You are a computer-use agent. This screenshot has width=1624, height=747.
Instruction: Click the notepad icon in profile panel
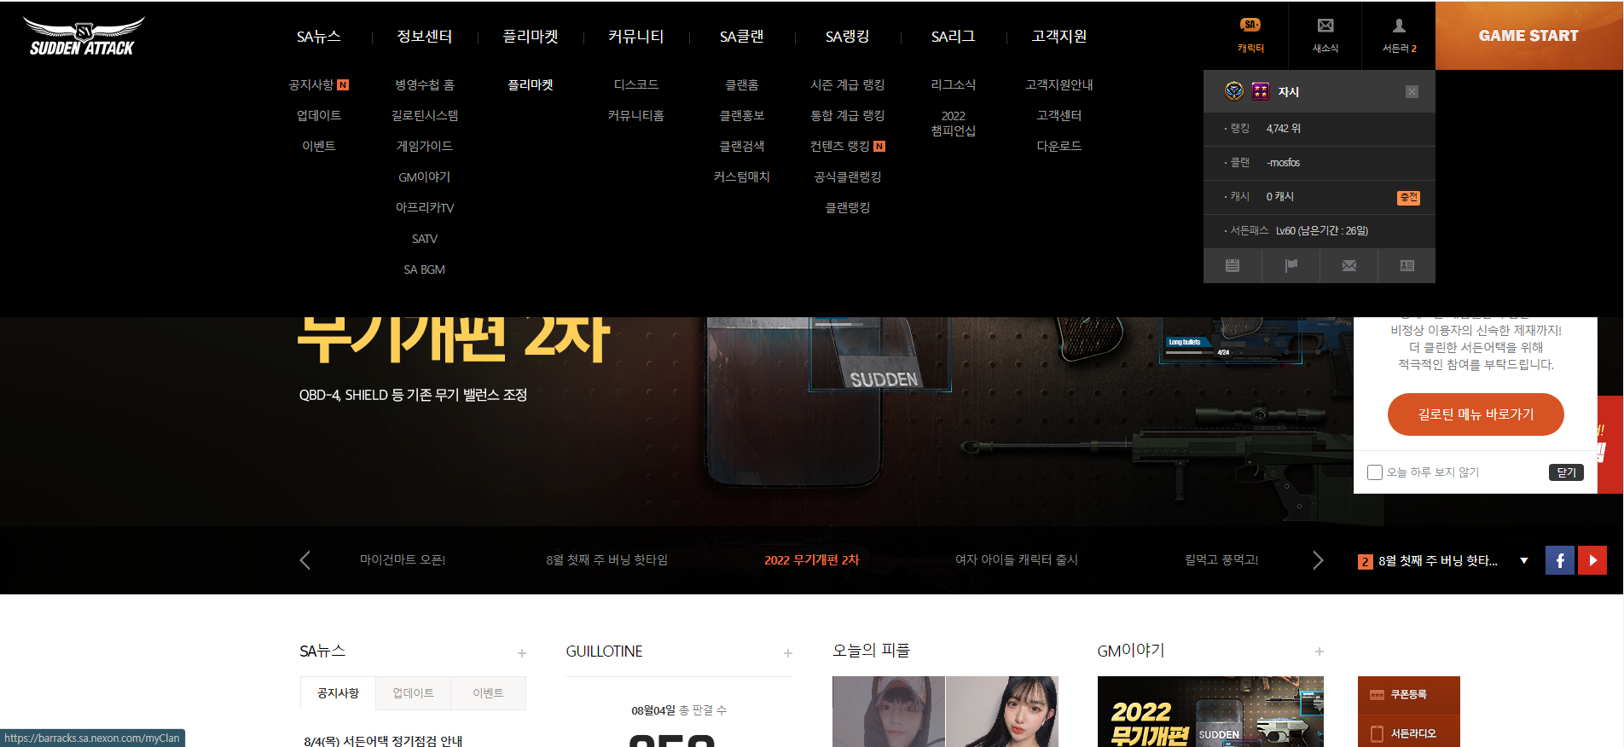coord(1232,266)
